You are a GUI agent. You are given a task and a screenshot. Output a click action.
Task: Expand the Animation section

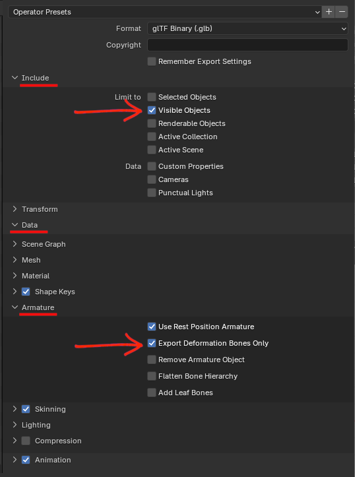pyautogui.click(x=15, y=460)
